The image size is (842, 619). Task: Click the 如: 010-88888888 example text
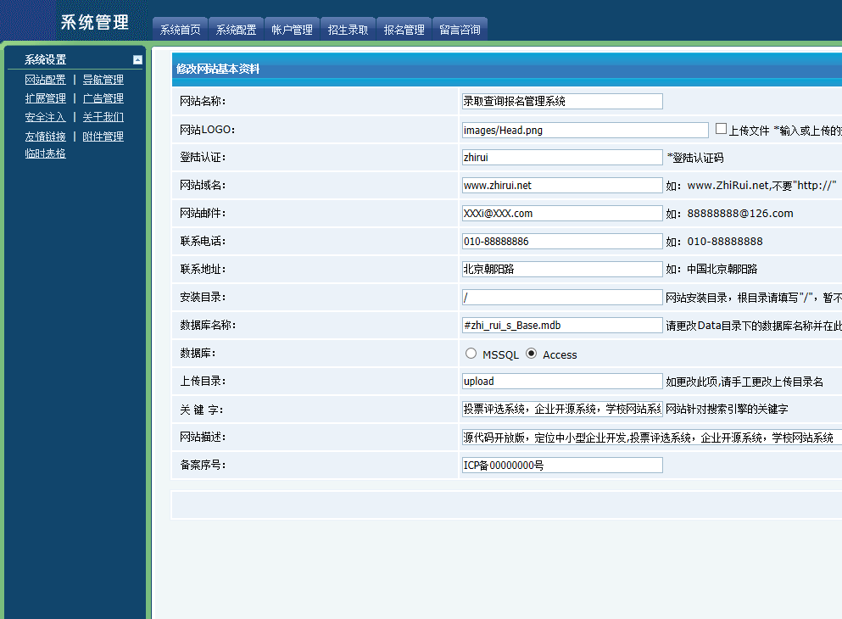click(714, 241)
